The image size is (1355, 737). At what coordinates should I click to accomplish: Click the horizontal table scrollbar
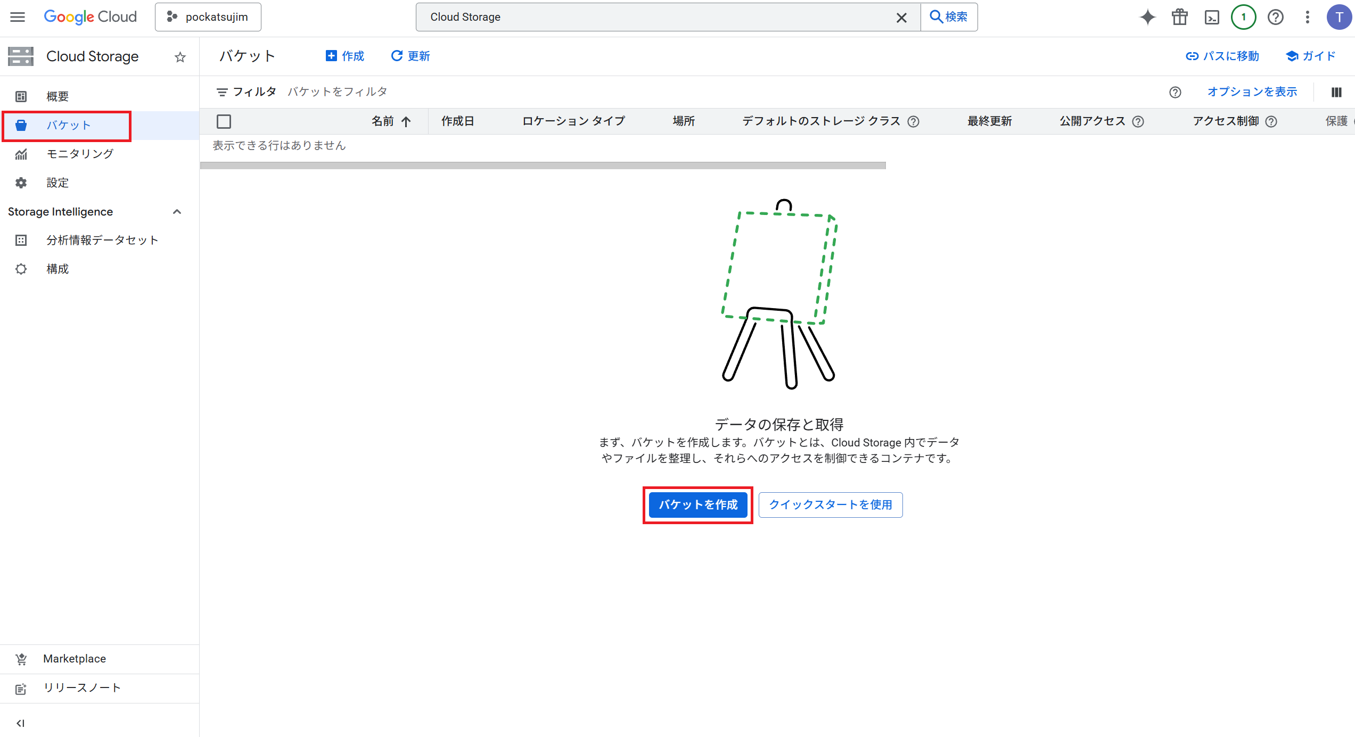pyautogui.click(x=543, y=165)
